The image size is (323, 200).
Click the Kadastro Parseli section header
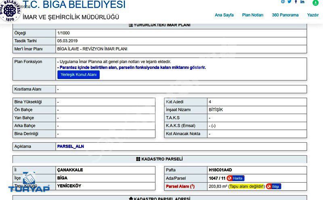pos(159,159)
